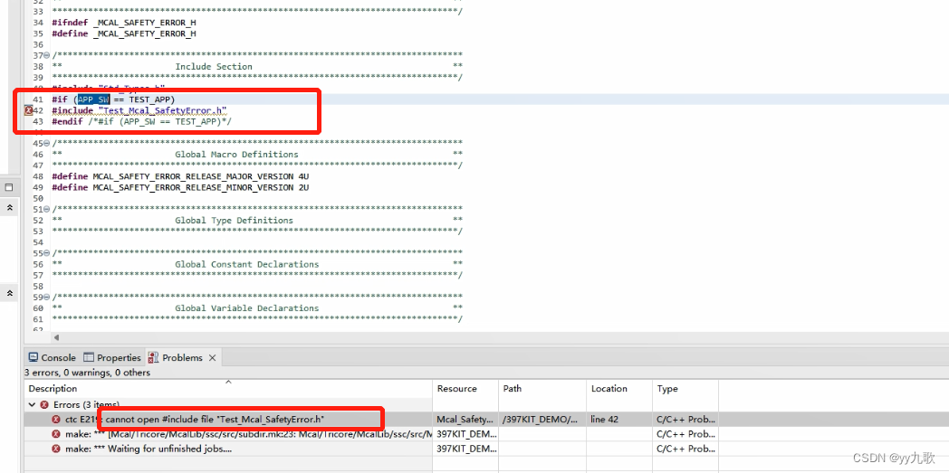
Task: Click the upper double-chevron icon in left sidebar
Action: tap(9, 208)
